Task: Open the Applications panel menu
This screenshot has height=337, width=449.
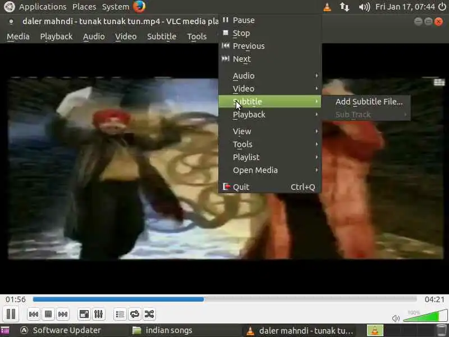Action: click(43, 7)
